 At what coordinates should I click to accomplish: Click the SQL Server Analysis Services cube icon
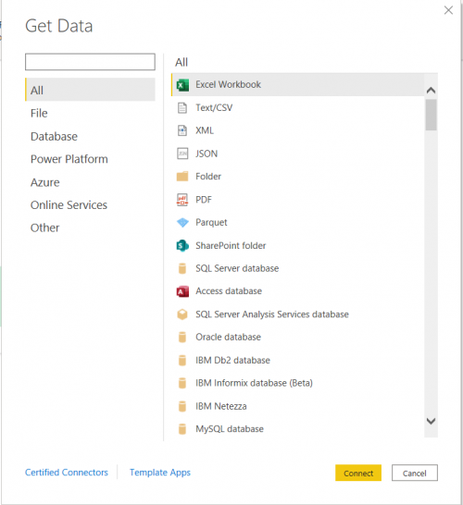point(182,314)
